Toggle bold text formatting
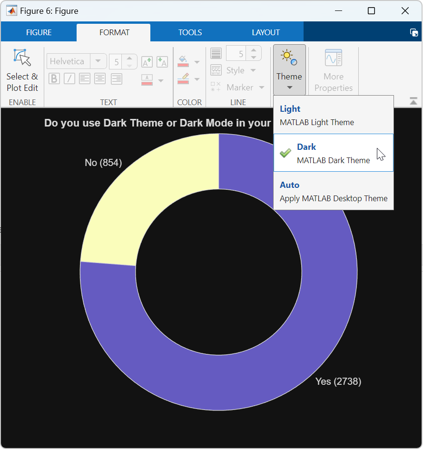This screenshot has height=449, width=423. tap(54, 79)
